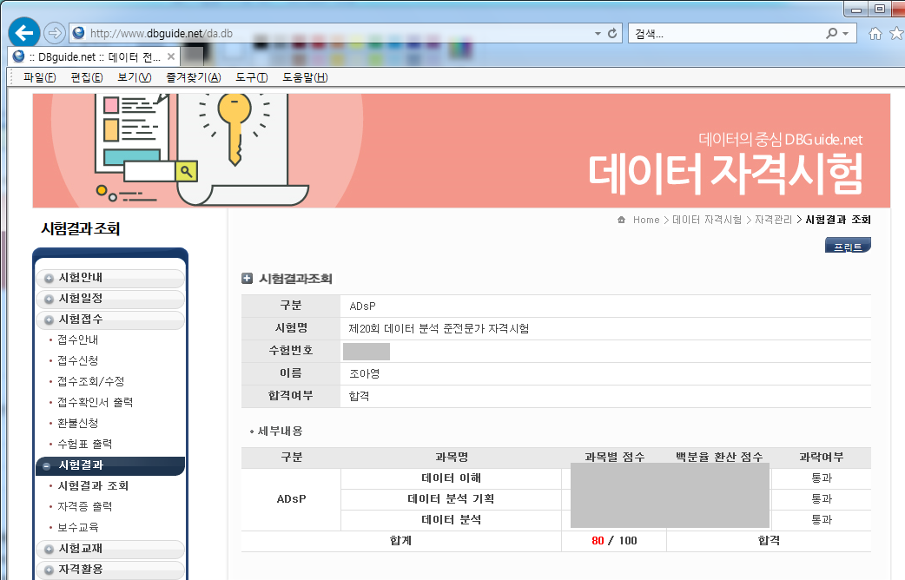Screen dimensions: 905x580
Task: Open the 자격증 출력 link
Action: click(85, 507)
